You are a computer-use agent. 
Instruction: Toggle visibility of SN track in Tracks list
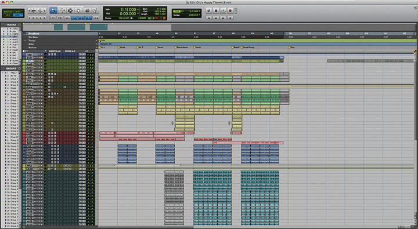[x=3, y=52]
